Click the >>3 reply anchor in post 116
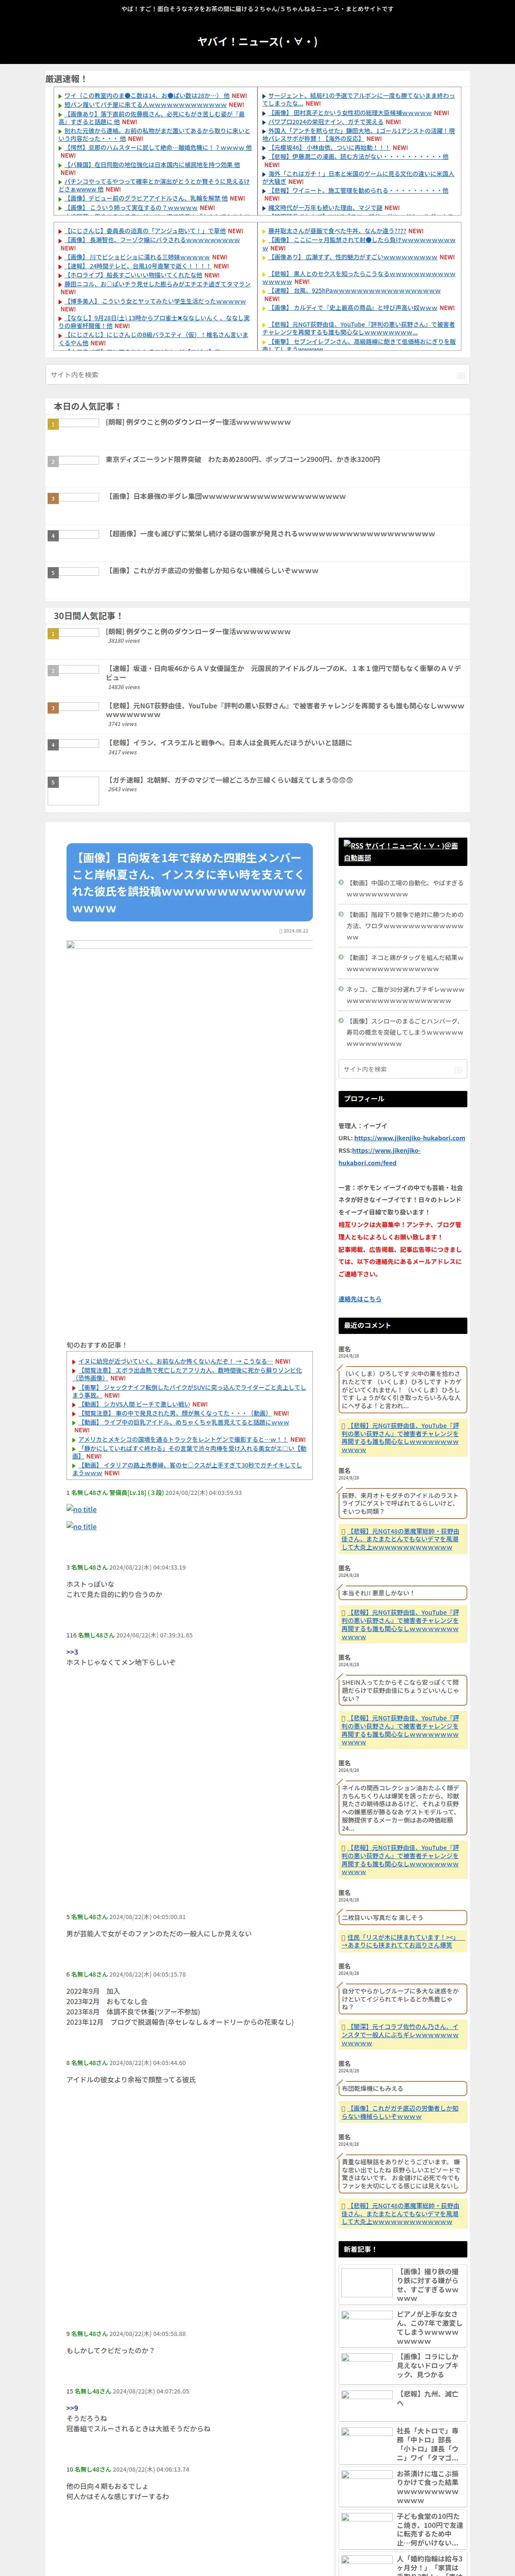This screenshot has height=2576, width=515. pos(72,1652)
